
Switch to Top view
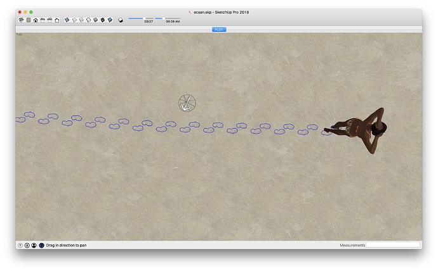coord(29,20)
